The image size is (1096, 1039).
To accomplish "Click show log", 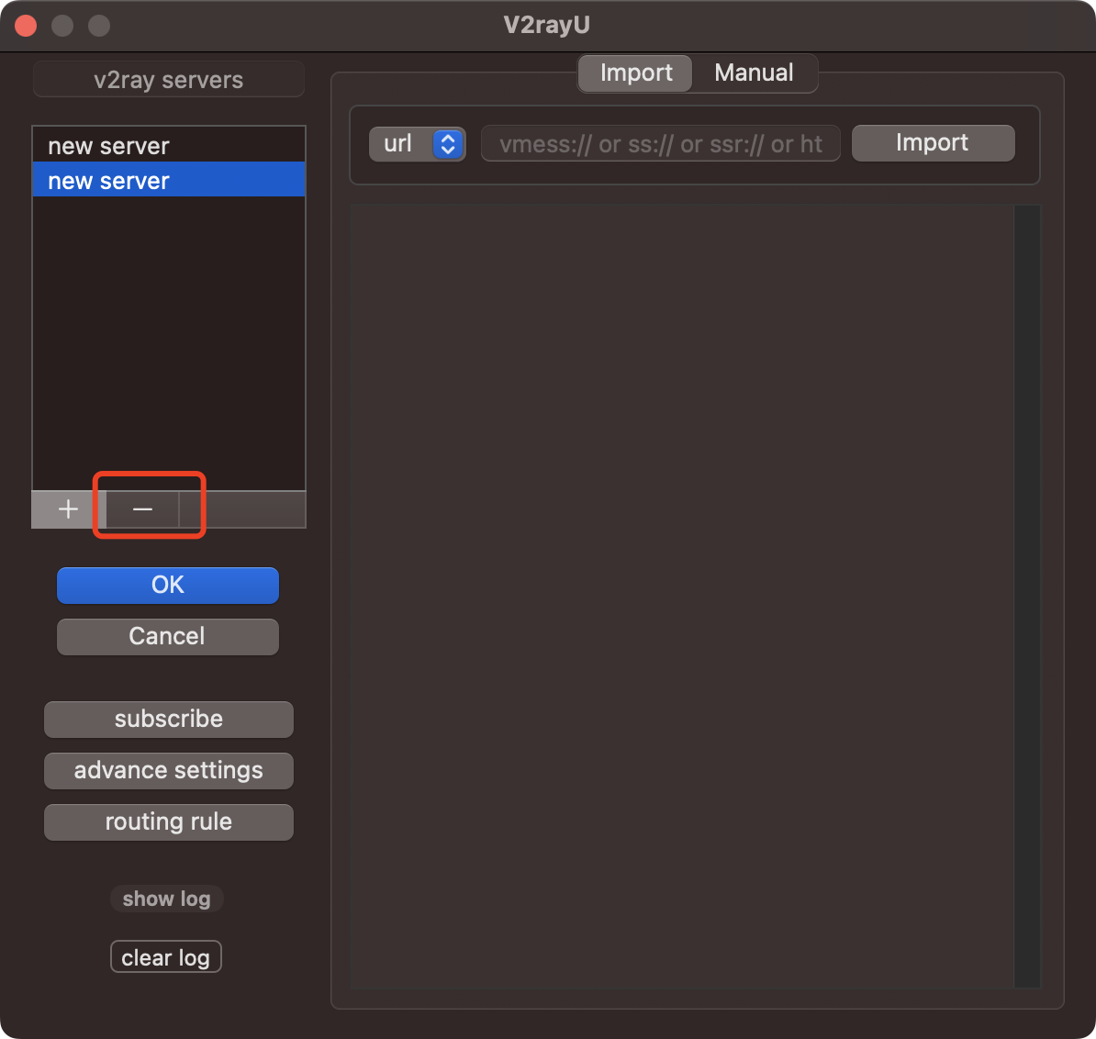I will pyautogui.click(x=166, y=899).
